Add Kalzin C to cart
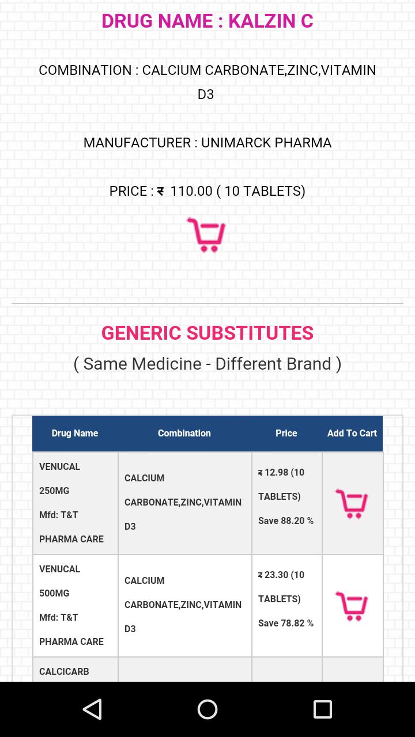415x737 pixels. coord(206,234)
